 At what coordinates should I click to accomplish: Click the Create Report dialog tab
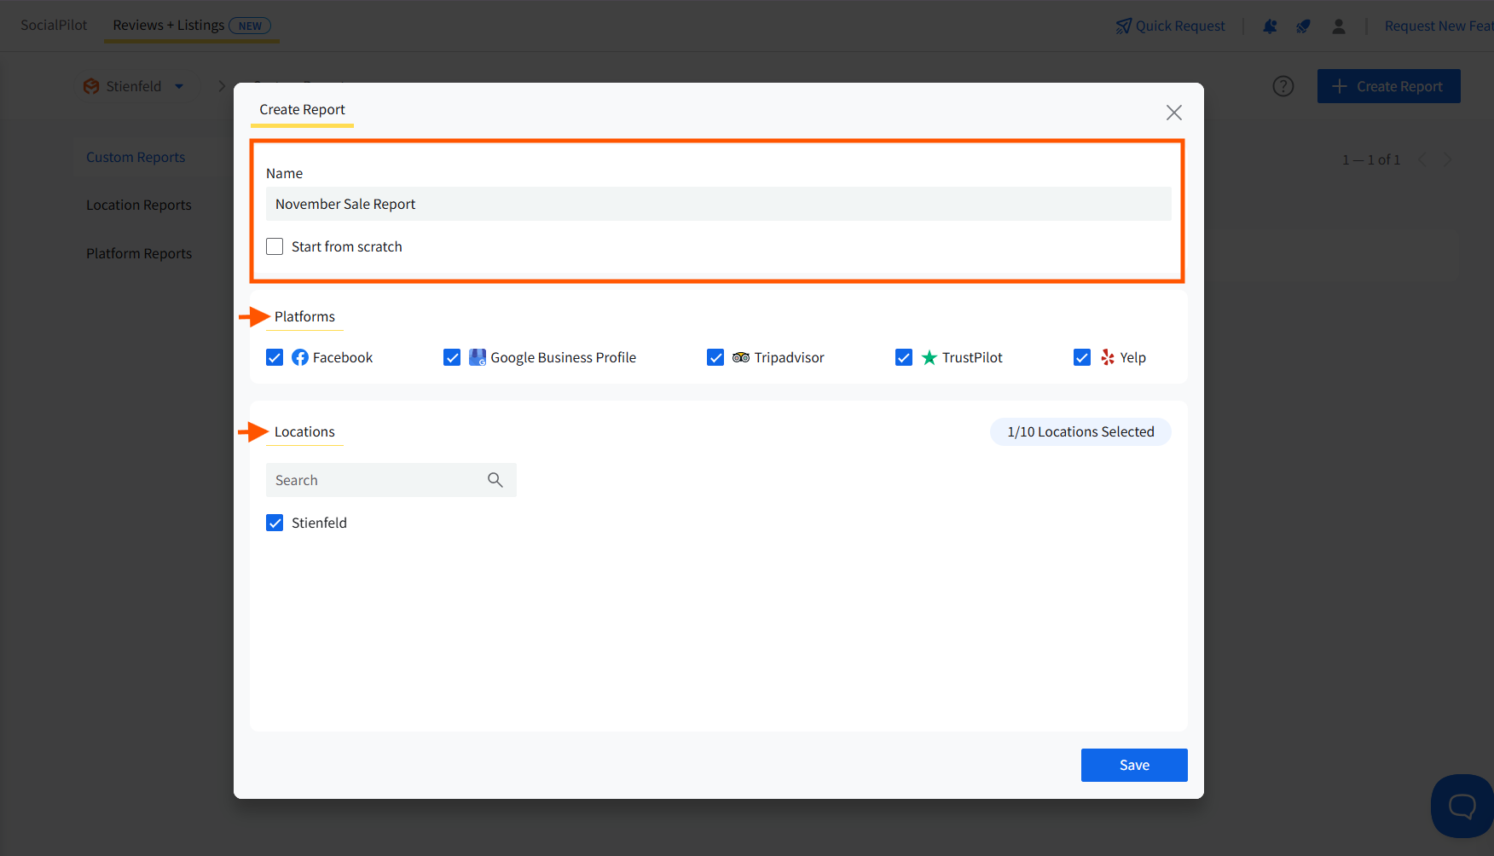[302, 110]
